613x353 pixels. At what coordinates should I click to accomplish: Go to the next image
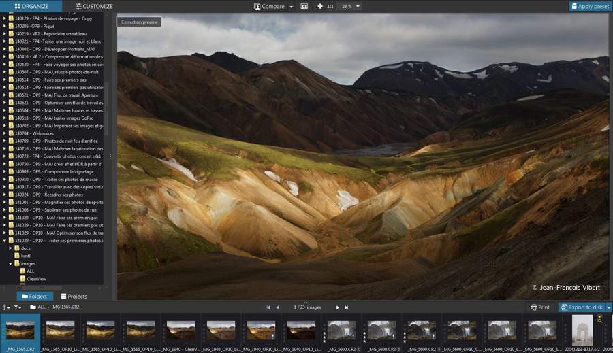click(x=337, y=307)
